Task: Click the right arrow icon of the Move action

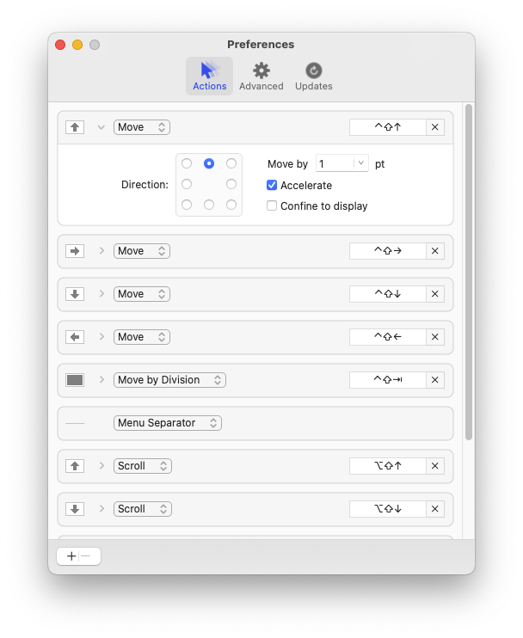Action: [x=75, y=251]
